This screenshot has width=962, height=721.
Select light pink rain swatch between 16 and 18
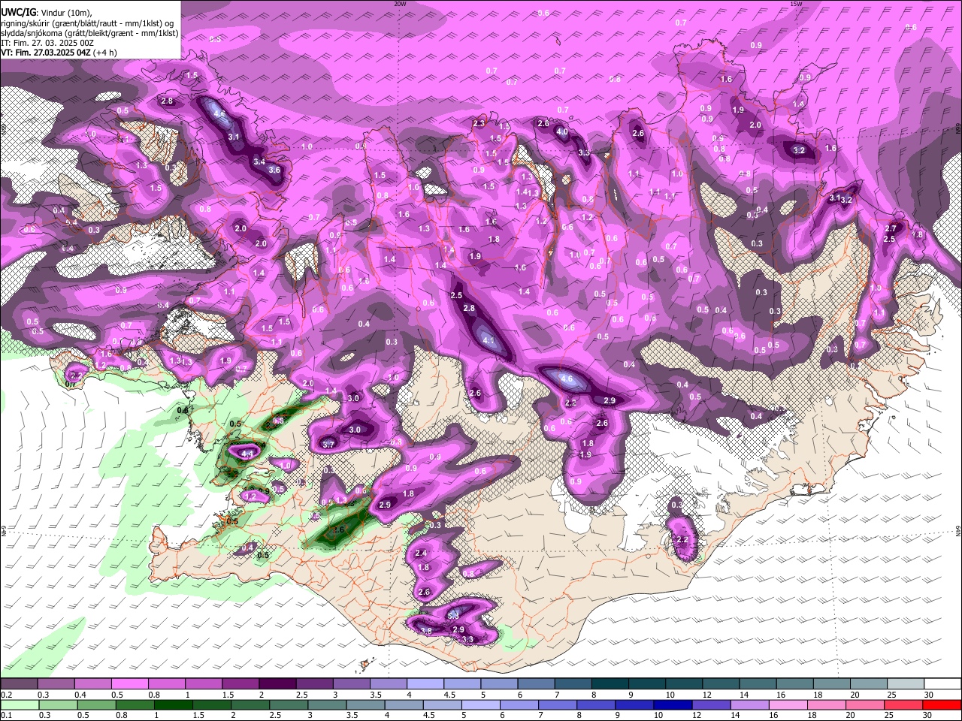coord(787,705)
